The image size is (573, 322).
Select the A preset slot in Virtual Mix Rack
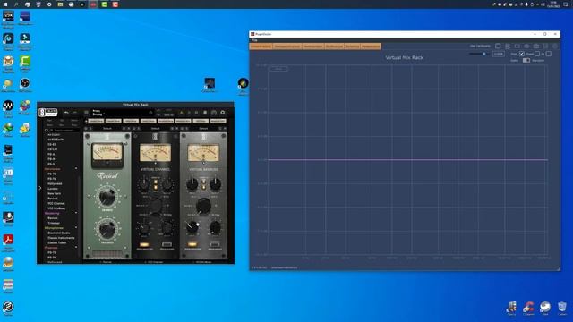click(181, 113)
